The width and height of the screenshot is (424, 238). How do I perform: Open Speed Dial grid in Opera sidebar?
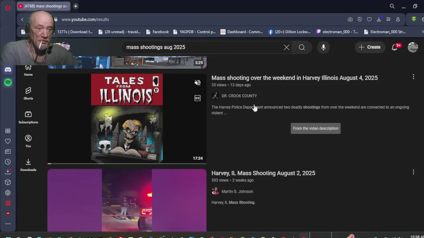click(8, 131)
